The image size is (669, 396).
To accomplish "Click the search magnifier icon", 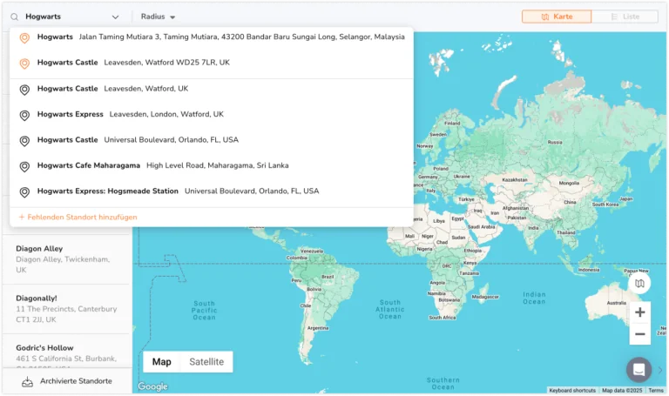I will (x=15, y=17).
